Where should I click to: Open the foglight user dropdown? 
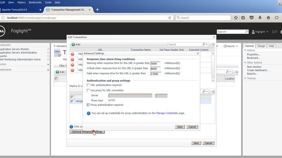(x=260, y=32)
